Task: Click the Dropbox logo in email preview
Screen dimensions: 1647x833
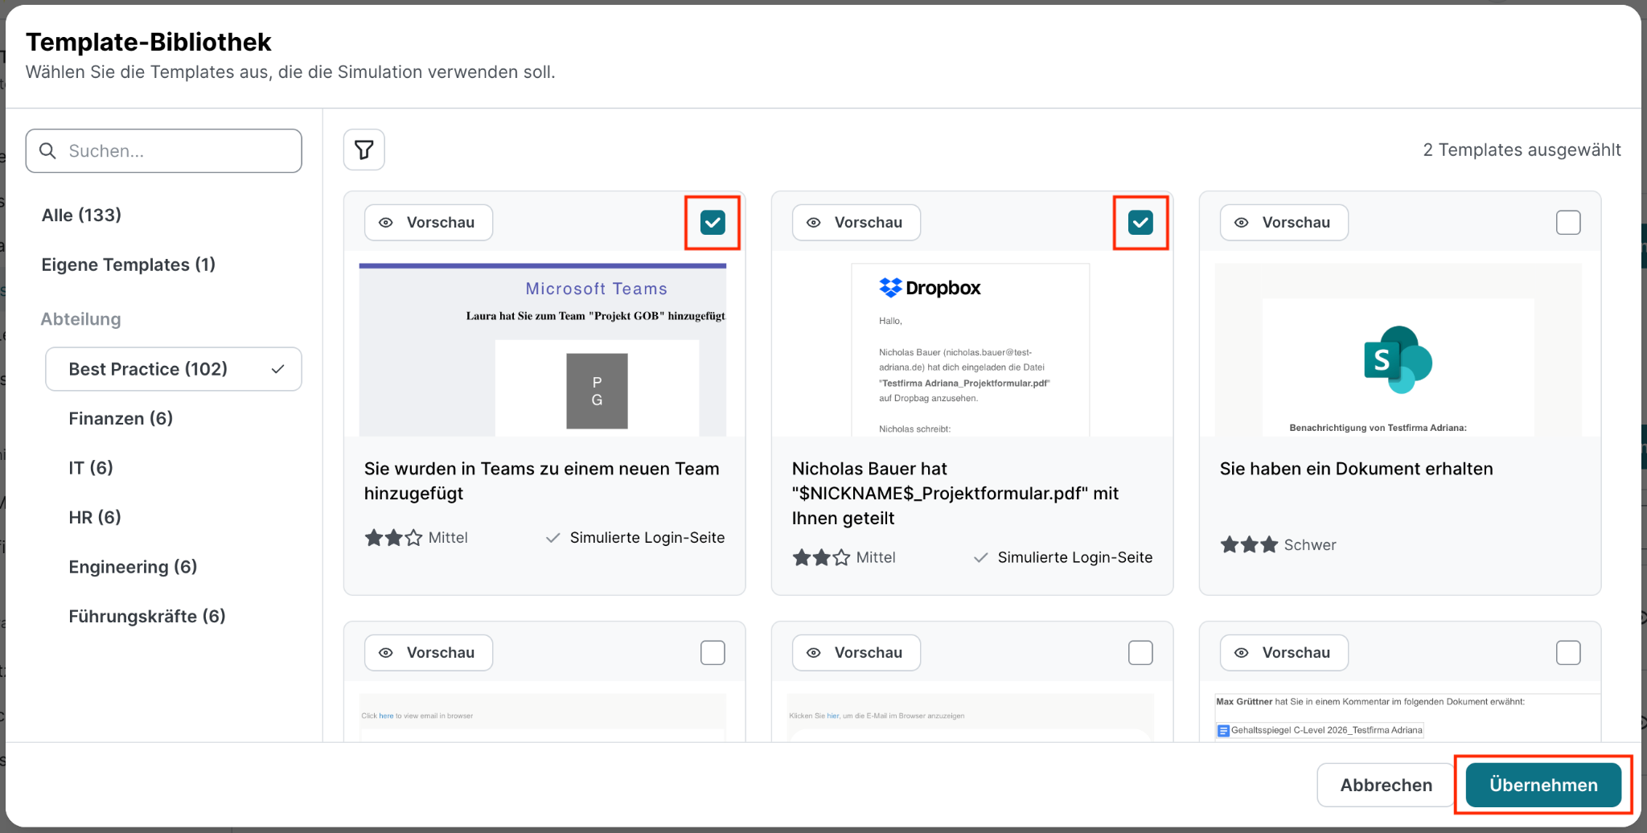Action: coord(930,288)
